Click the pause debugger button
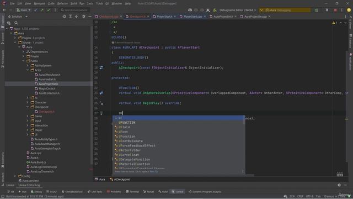This screenshot has height=199, width=353. pos(327,10)
